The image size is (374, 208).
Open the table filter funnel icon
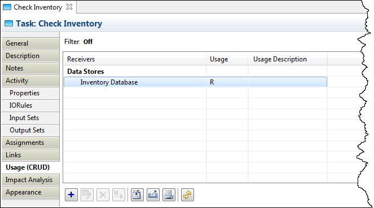point(137,194)
